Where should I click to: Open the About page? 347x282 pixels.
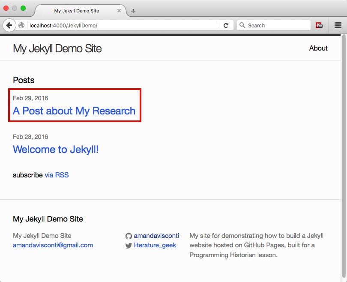(x=318, y=48)
